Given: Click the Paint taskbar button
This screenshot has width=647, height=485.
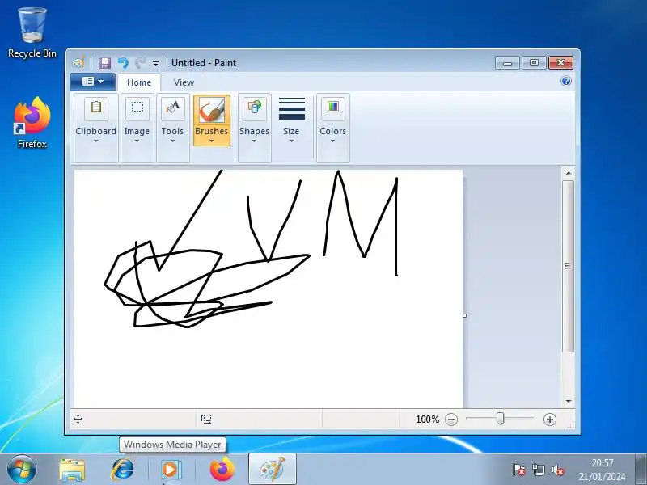Looking at the screenshot, I should 273,470.
